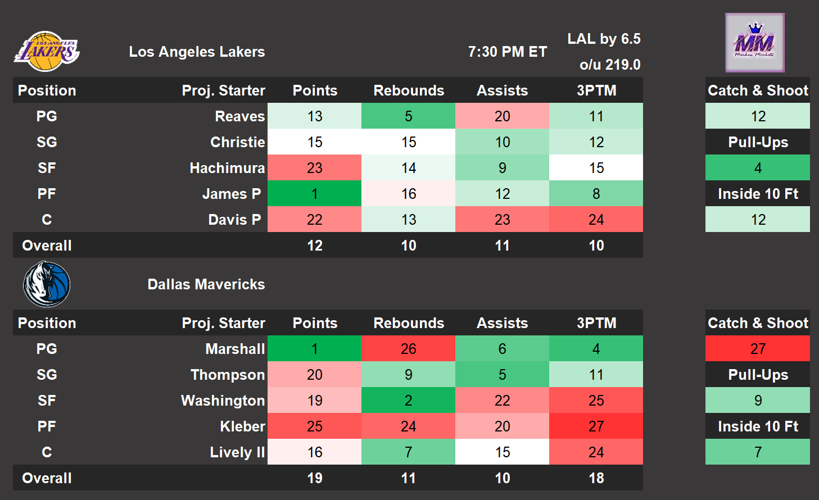Select Inside 10 Ft label beside Mavericks table
819x500 pixels.
coord(758,426)
